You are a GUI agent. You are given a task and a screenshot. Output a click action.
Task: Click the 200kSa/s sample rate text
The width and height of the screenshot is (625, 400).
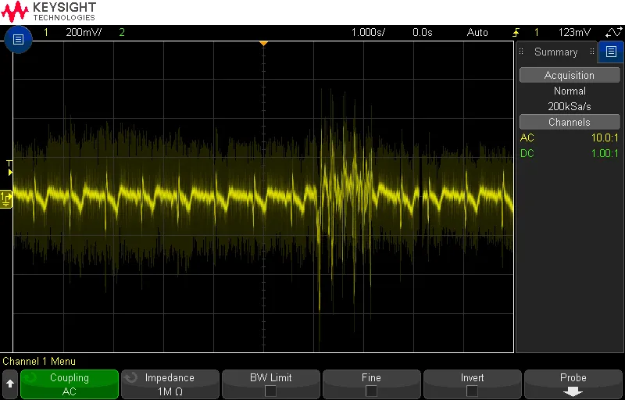(x=570, y=106)
